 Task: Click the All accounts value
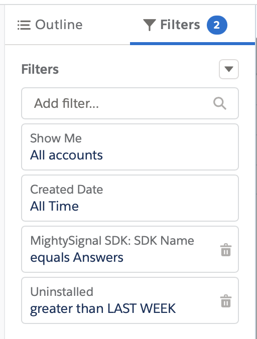coord(66,155)
